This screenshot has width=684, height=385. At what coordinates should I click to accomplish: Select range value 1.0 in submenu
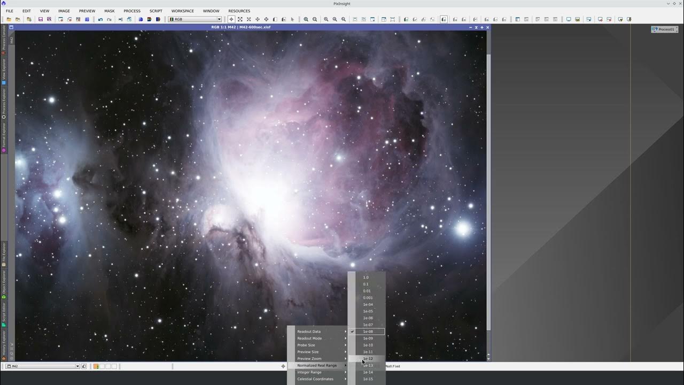[x=367, y=277]
